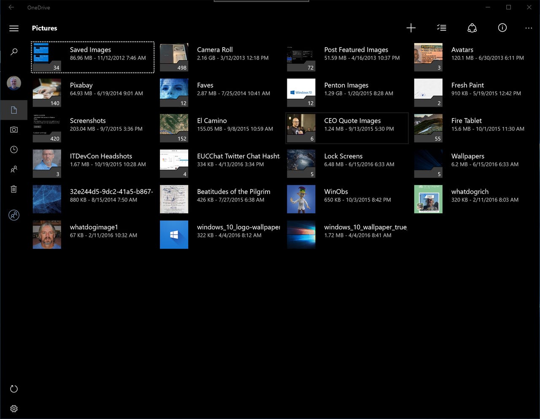View recent files using the clock icon
This screenshot has width=540, height=419.
coord(14,149)
